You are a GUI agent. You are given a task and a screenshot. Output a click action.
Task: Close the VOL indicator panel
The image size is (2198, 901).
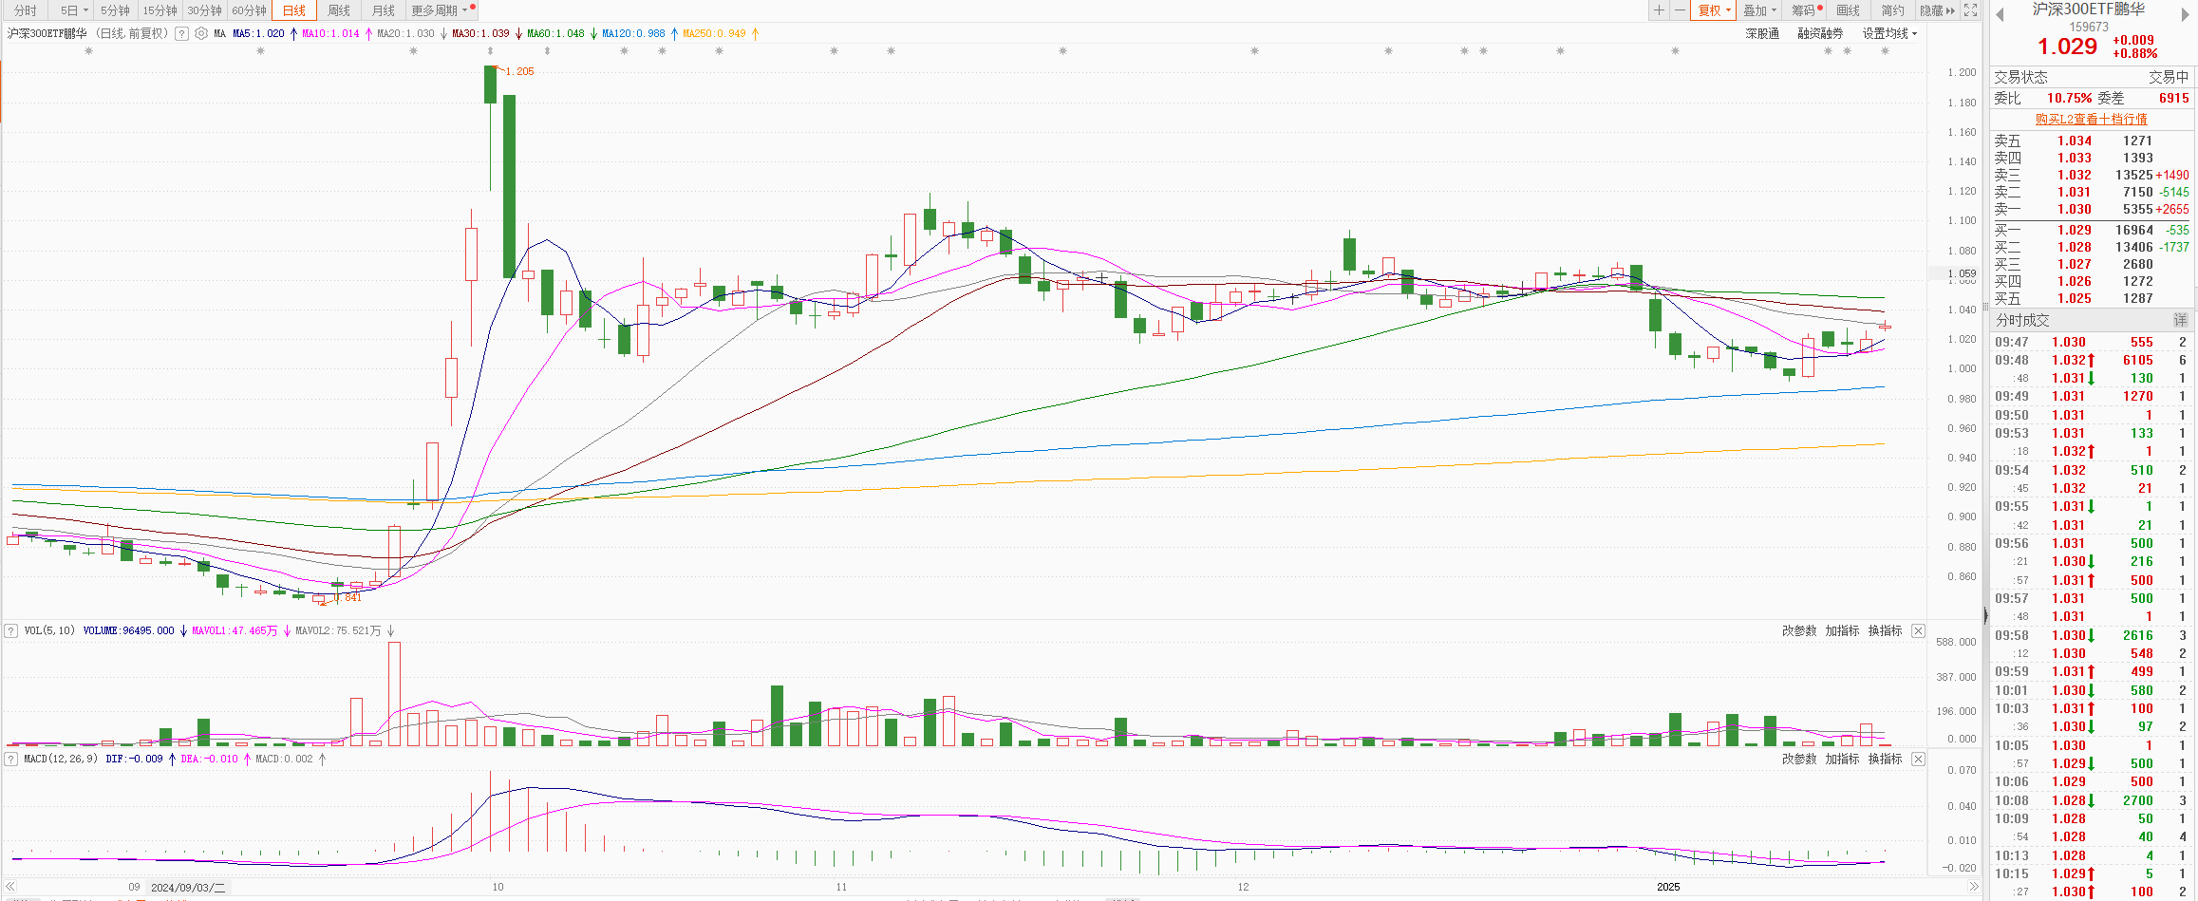(1918, 630)
